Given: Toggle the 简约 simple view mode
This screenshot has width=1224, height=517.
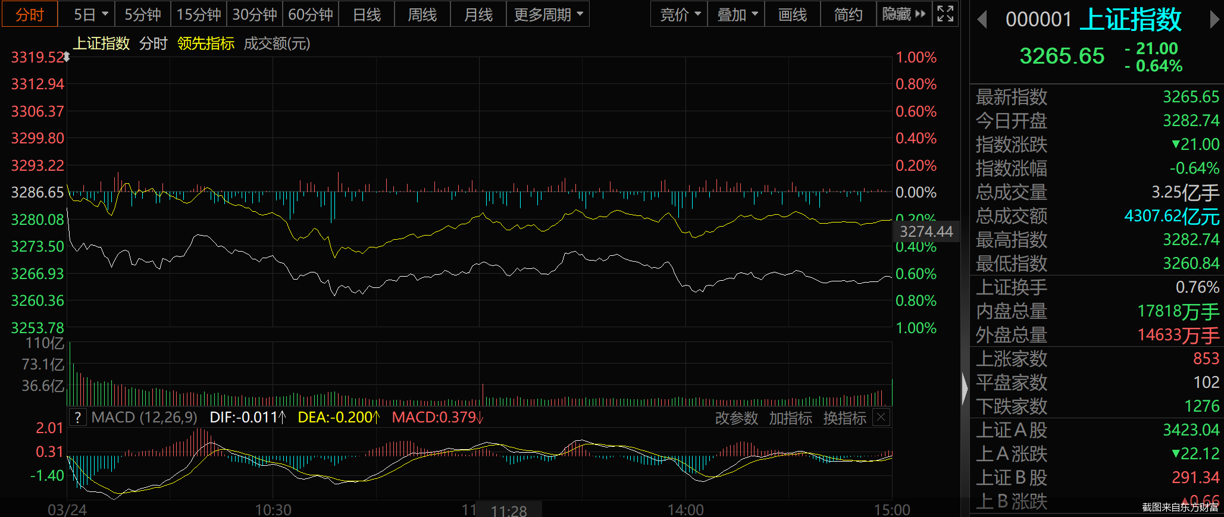Looking at the screenshot, I should click(x=848, y=14).
